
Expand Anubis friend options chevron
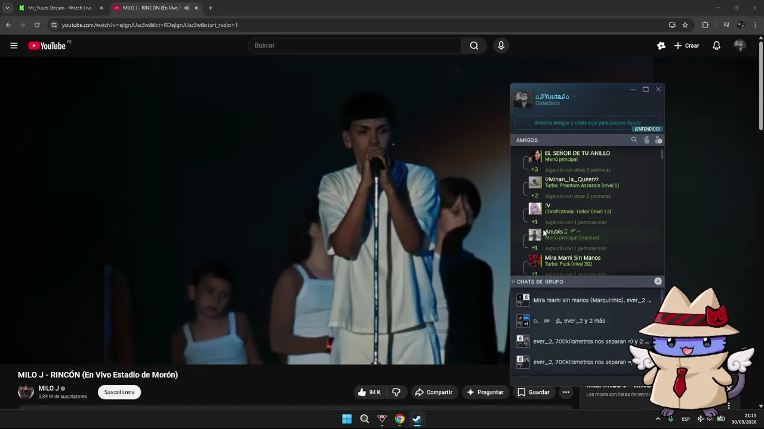tap(578, 231)
